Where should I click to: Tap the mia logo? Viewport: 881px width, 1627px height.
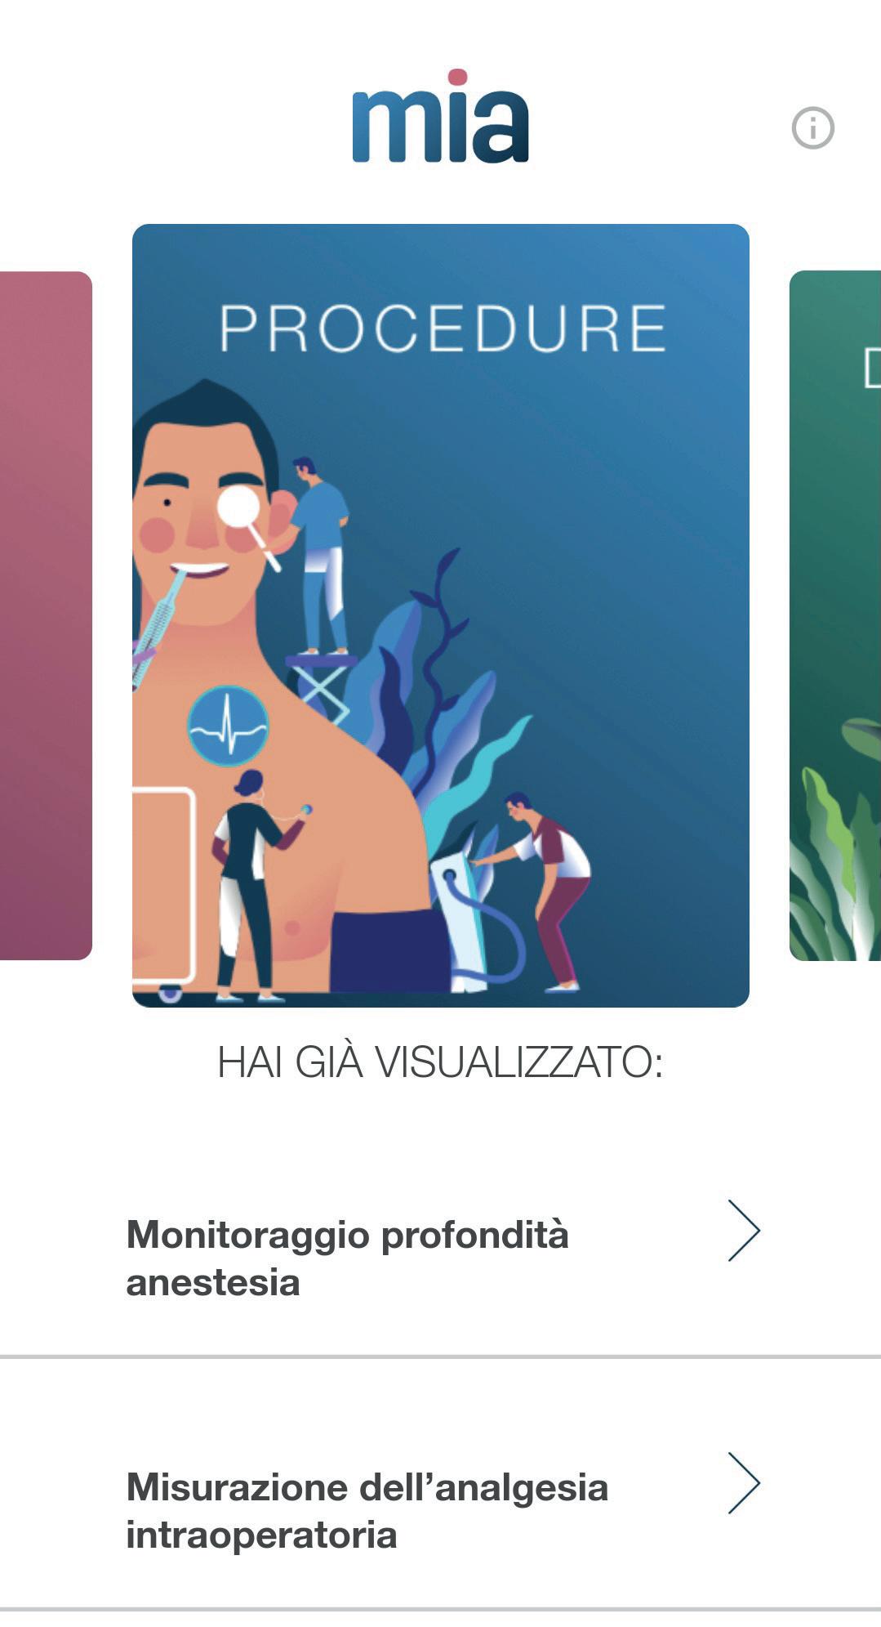441,116
